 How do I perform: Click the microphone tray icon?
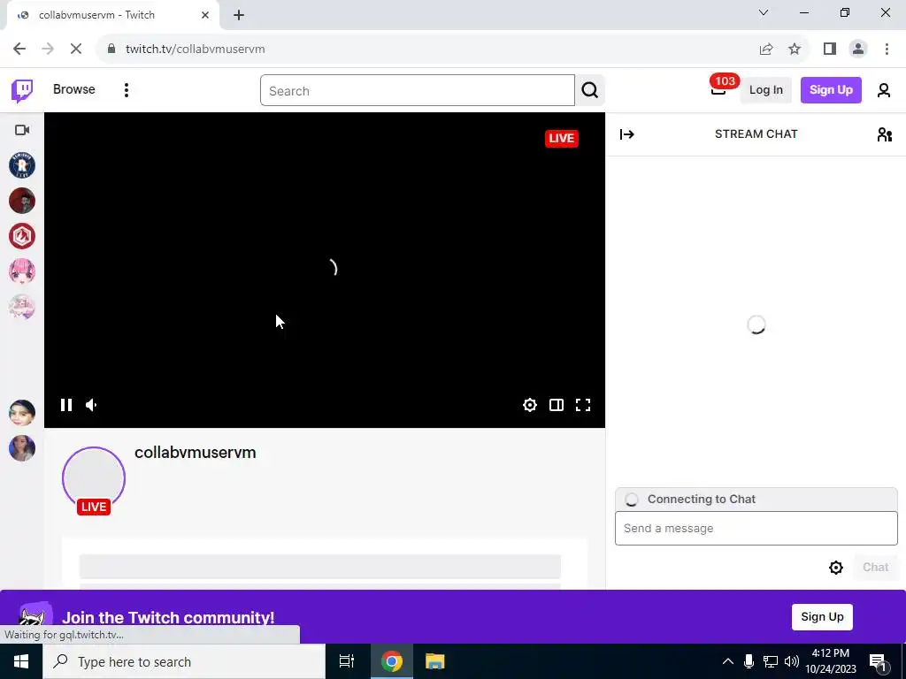pyautogui.click(x=749, y=661)
